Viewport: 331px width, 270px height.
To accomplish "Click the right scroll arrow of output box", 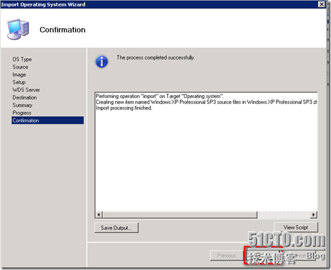I will [x=313, y=215].
